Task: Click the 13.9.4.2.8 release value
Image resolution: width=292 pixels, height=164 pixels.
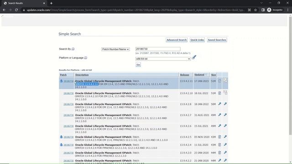Action: [186, 104]
